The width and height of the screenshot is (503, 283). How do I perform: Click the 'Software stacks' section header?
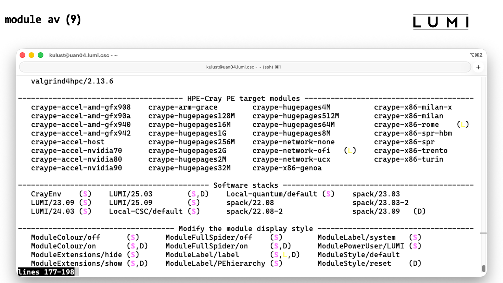click(245, 185)
